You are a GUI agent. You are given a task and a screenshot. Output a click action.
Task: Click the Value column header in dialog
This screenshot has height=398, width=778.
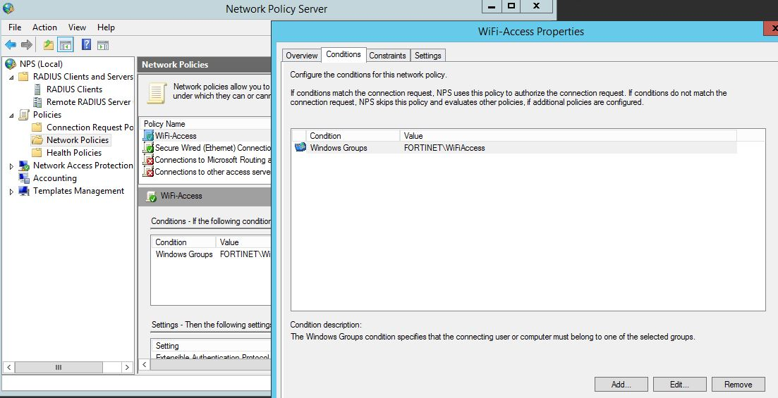(x=568, y=136)
